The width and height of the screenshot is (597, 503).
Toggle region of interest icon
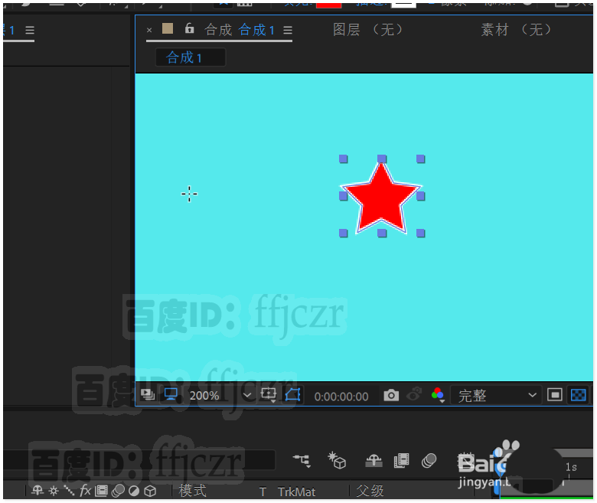point(554,395)
